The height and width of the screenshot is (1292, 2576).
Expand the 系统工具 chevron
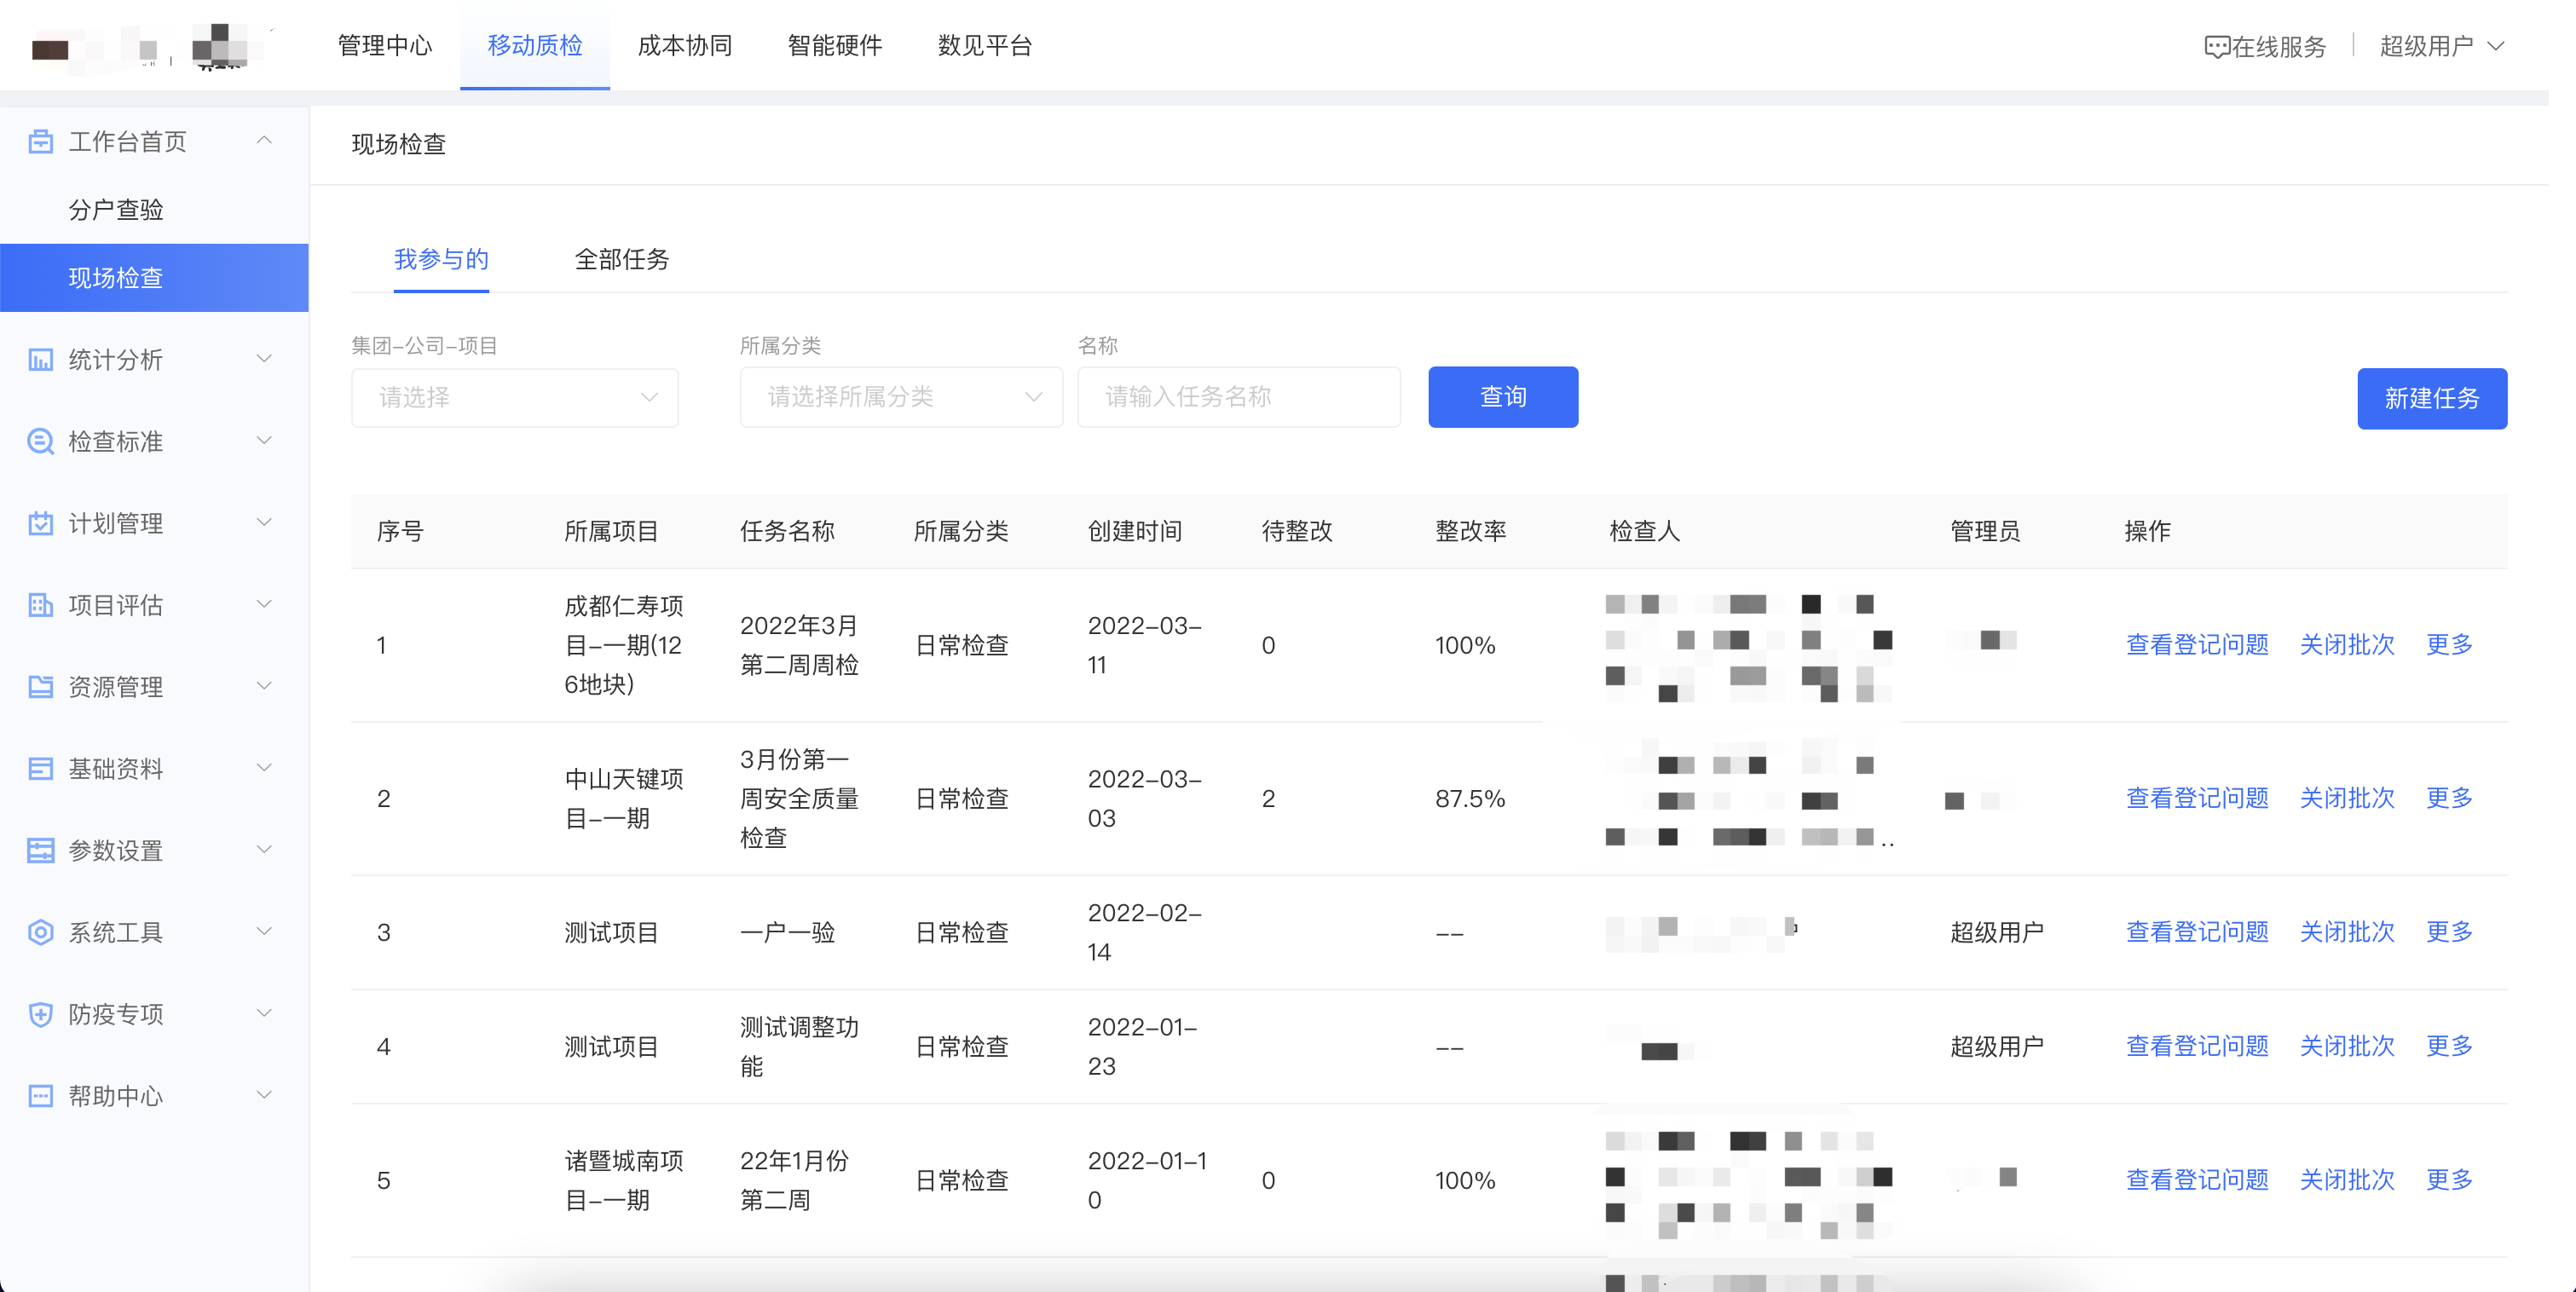264,931
